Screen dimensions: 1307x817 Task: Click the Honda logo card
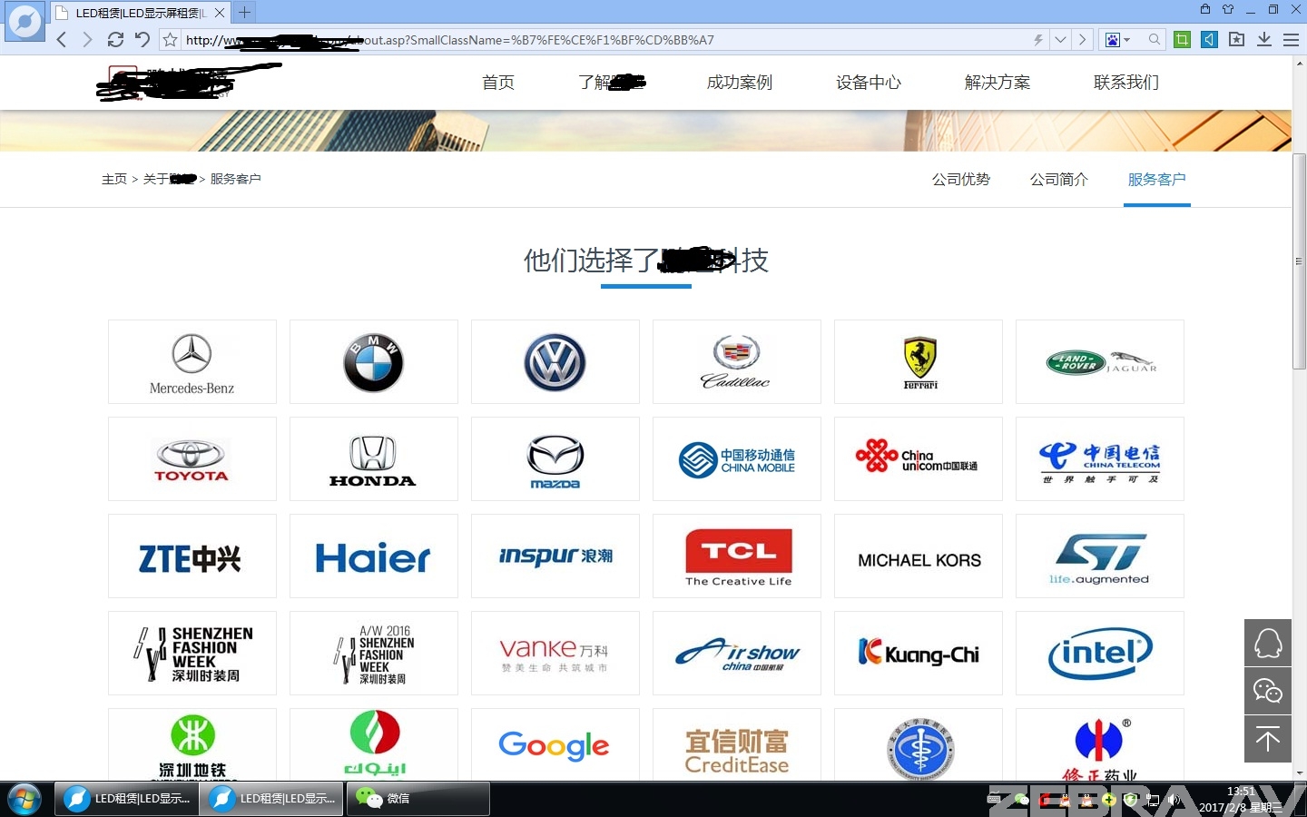374,458
